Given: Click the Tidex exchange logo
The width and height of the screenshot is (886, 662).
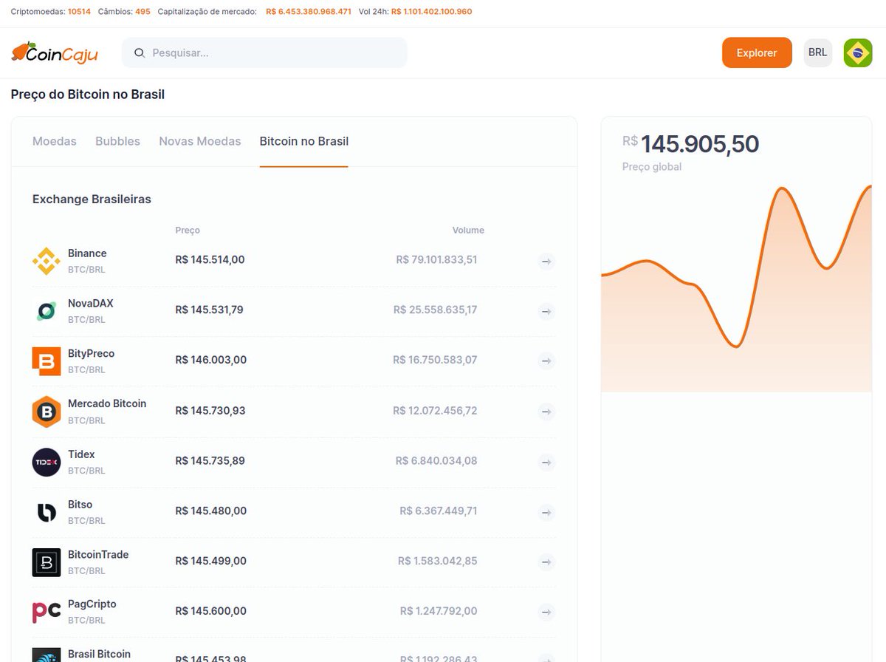Looking at the screenshot, I should click(x=47, y=462).
